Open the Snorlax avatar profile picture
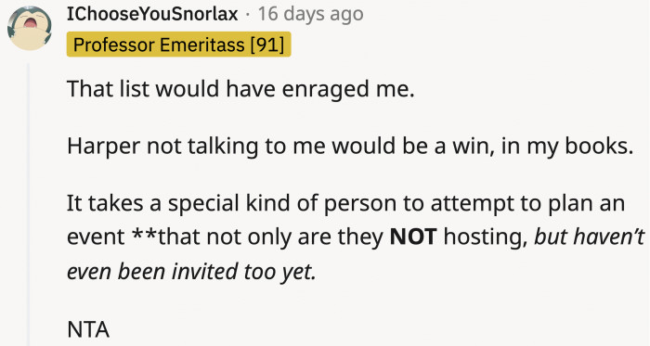 [x=30, y=29]
